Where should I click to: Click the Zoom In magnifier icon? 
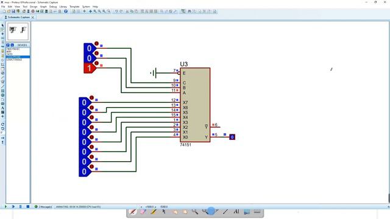pos(95,11)
